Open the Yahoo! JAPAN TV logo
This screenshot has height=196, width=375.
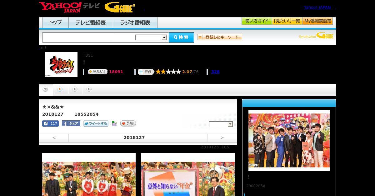[x=69, y=7]
